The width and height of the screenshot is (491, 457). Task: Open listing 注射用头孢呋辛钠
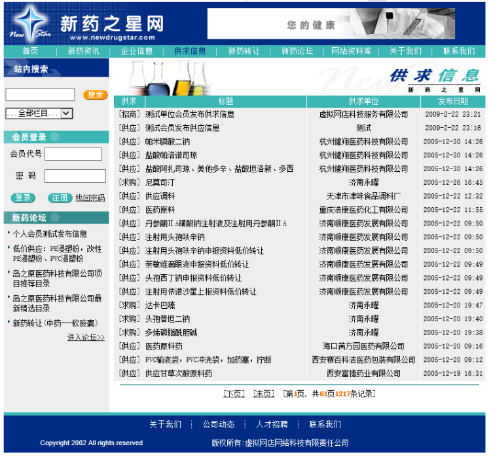(175, 237)
